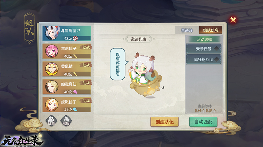The width and height of the screenshot is (263, 147).
Task: Click the 助战 tag on 羊莉仙子
Action: pos(86,47)
